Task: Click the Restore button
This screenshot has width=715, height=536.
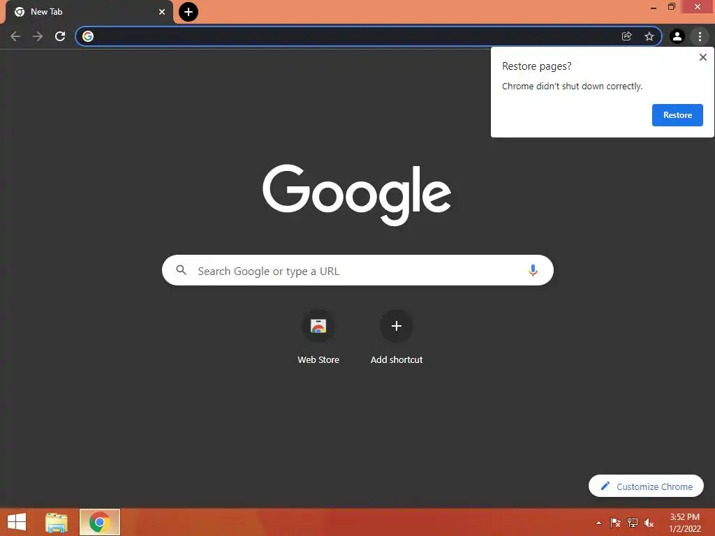Action: tap(677, 115)
